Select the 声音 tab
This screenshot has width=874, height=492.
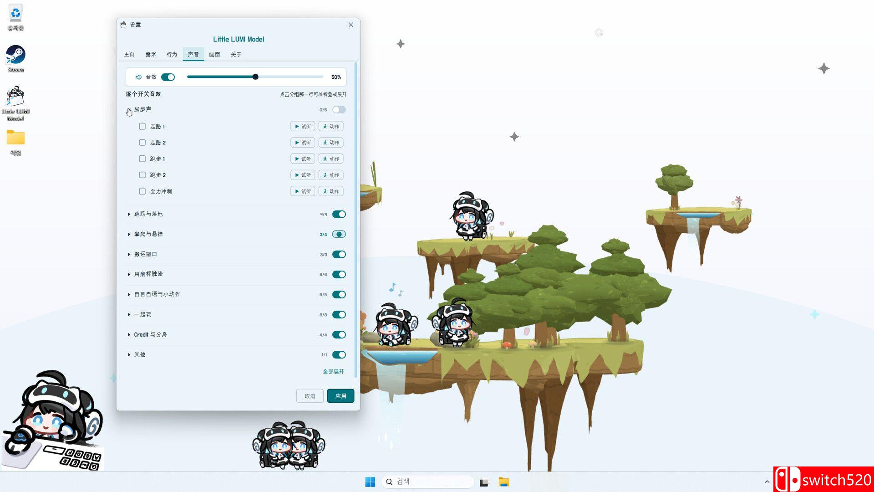point(193,54)
